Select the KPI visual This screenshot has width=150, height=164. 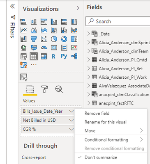coord(74,48)
